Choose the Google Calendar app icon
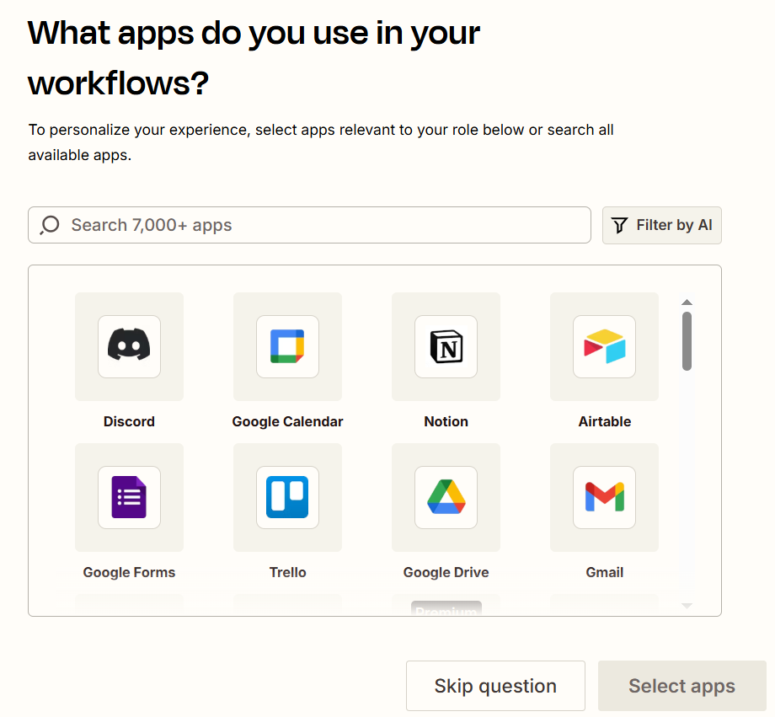Image resolution: width=775 pixels, height=717 pixels. (x=287, y=346)
